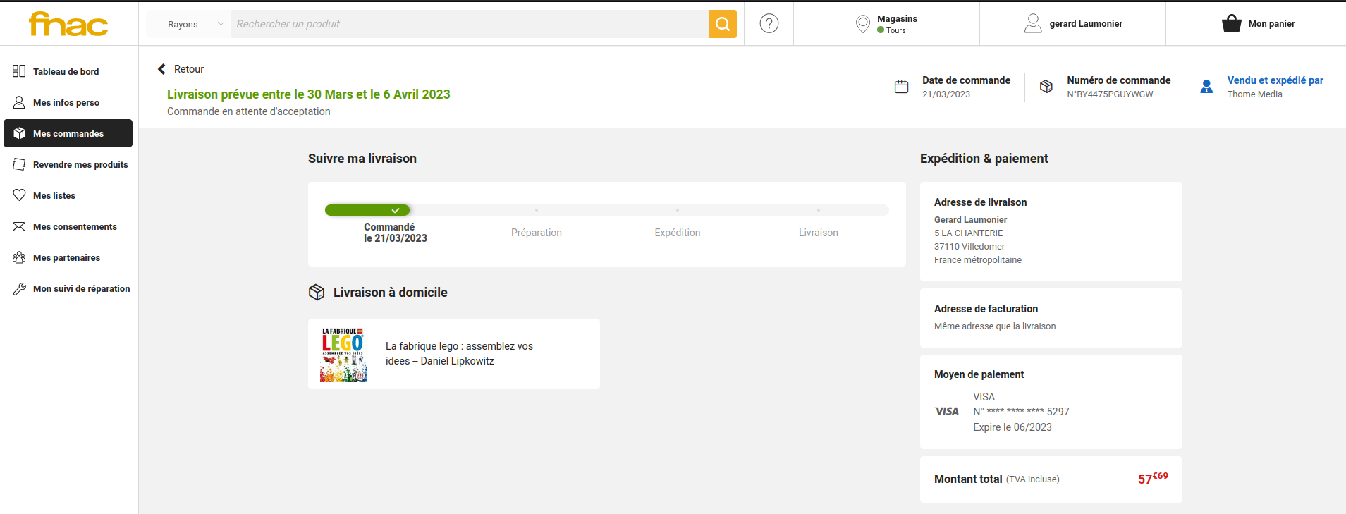Viewport: 1346px width, 514px height.
Task: Click the back arrow next to Retour
Action: click(161, 69)
